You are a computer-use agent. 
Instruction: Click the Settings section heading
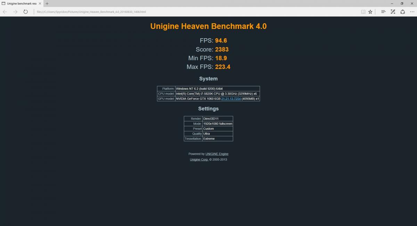coord(208,108)
